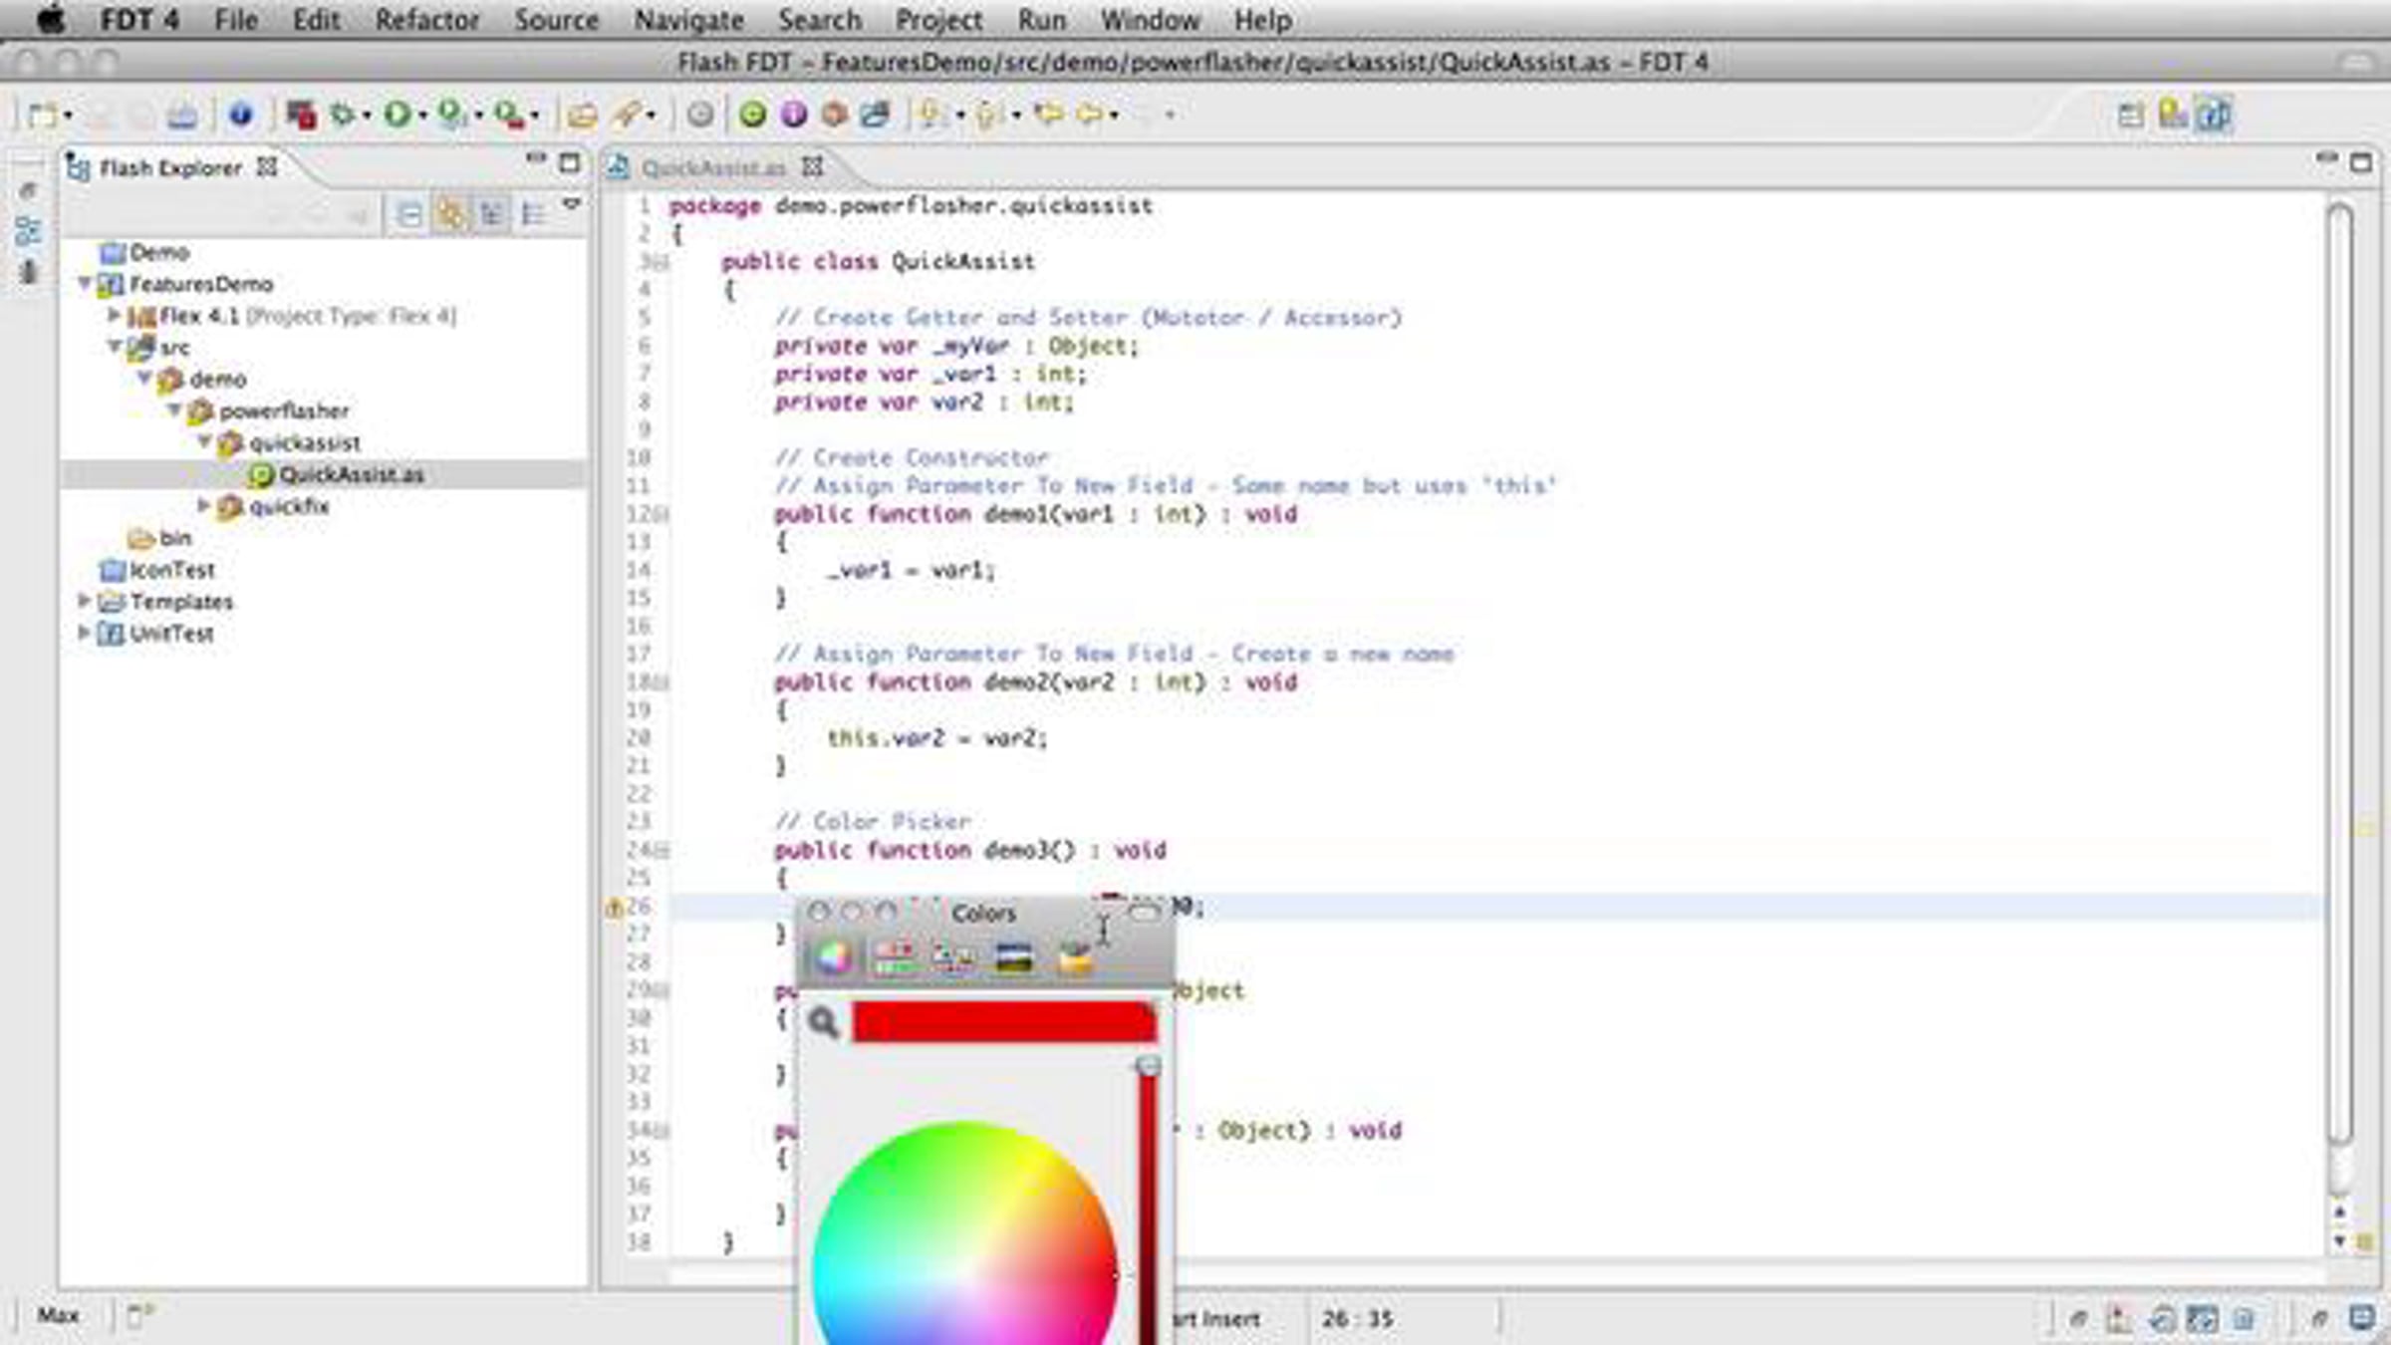The image size is (2391, 1345).
Task: Select QuickAssist.as file in the explorer
Action: coord(351,475)
